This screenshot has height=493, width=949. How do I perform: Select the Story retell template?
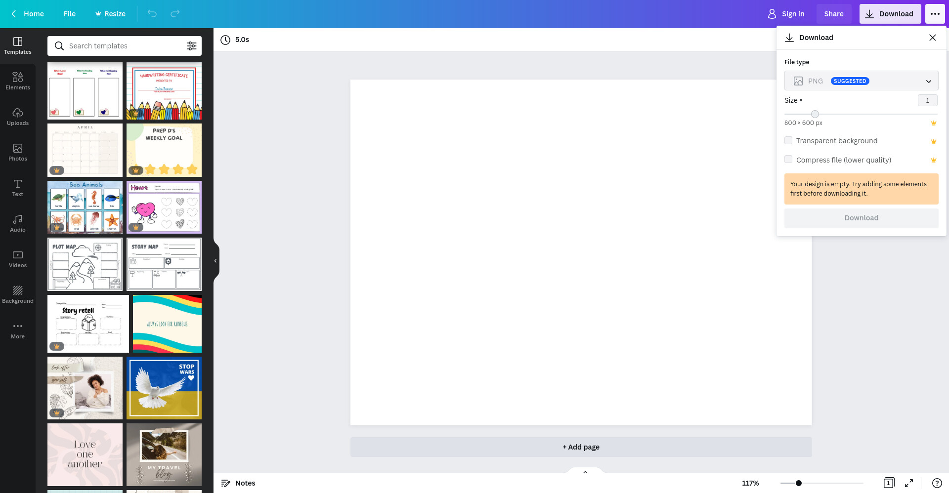pyautogui.click(x=88, y=324)
